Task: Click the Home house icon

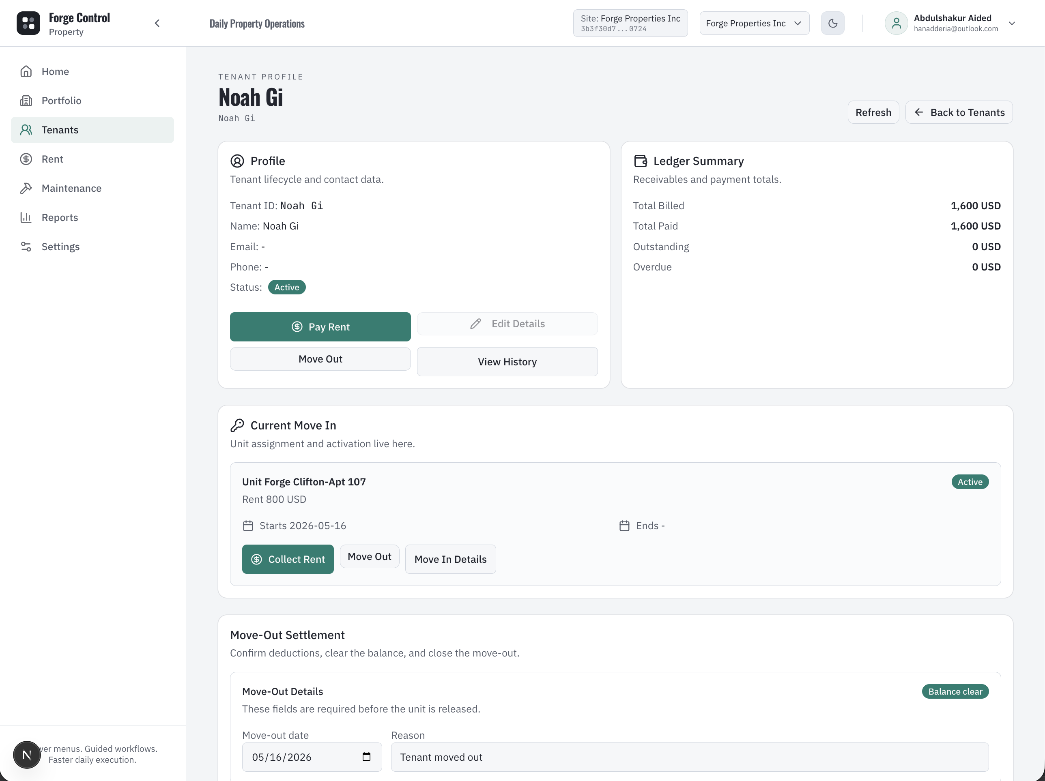Action: (x=26, y=71)
